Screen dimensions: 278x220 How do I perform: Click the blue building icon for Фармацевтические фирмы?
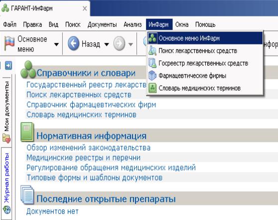tap(152, 75)
